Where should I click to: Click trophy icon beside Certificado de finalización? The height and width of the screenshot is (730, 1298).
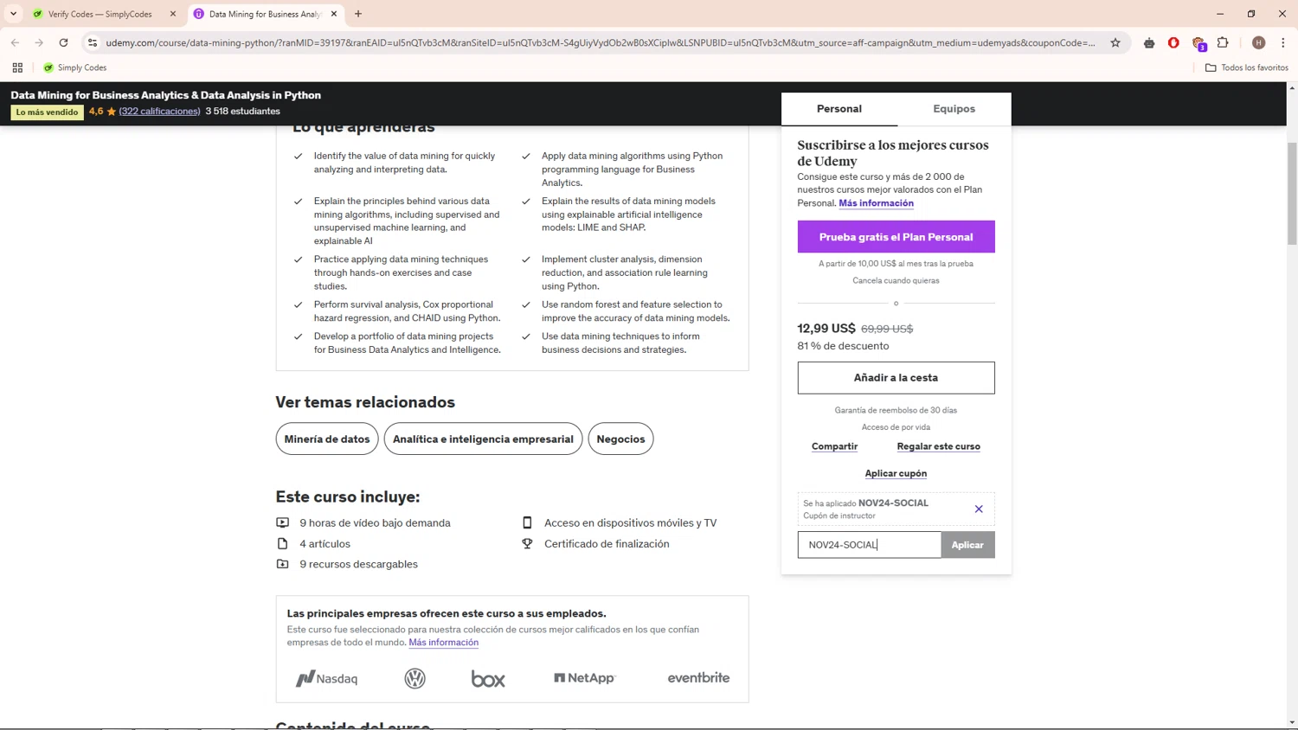(527, 543)
